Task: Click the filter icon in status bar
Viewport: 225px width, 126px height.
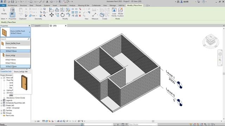Action: 212,125
